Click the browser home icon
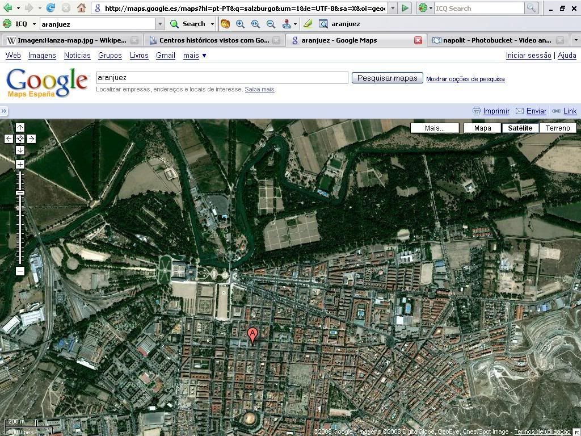581x436 pixels. pos(81,8)
